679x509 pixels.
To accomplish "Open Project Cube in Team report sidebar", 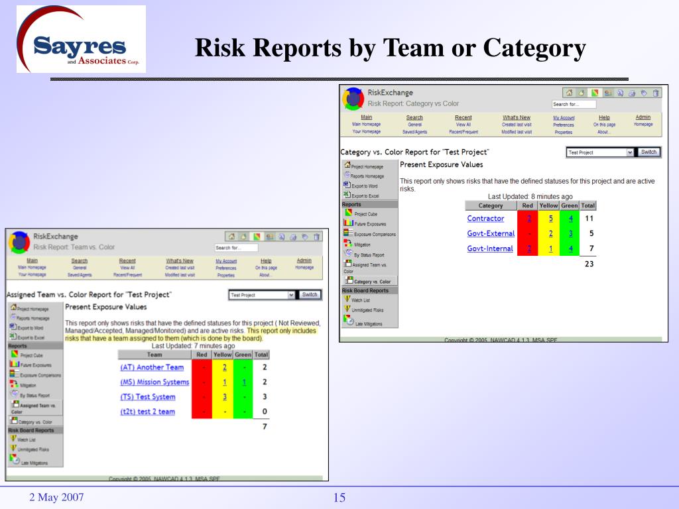I will (27, 355).
